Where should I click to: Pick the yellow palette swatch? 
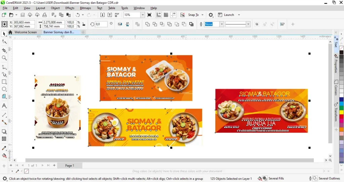341,112
